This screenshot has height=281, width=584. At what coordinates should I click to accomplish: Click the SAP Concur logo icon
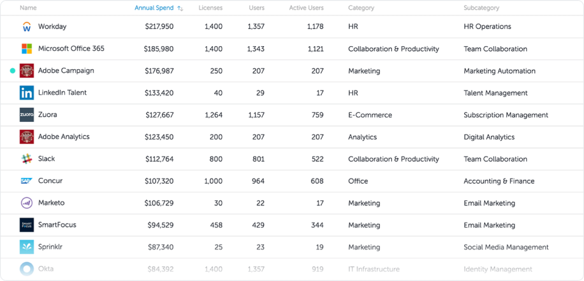27,181
